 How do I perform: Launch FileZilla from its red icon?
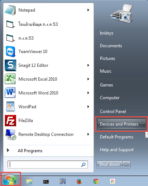point(10,121)
